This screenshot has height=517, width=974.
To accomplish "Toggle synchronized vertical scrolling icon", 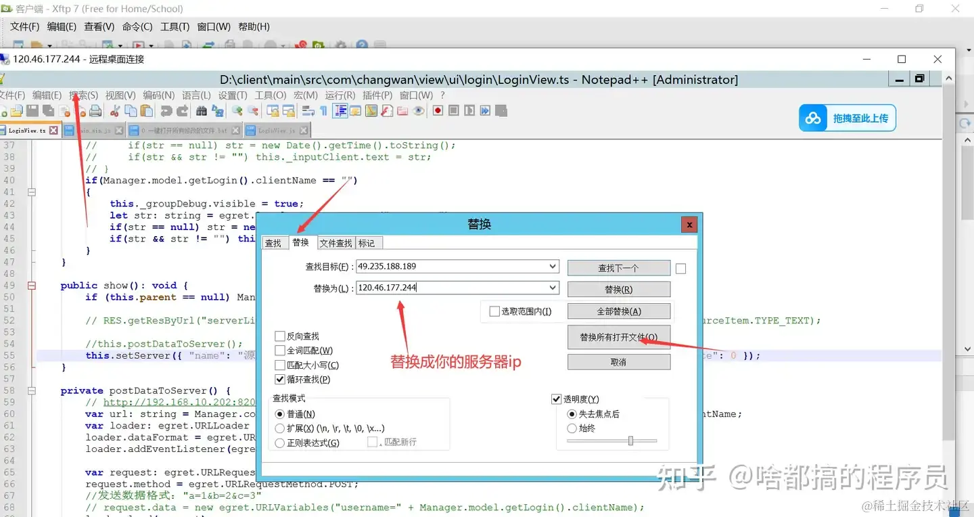I will click(273, 111).
